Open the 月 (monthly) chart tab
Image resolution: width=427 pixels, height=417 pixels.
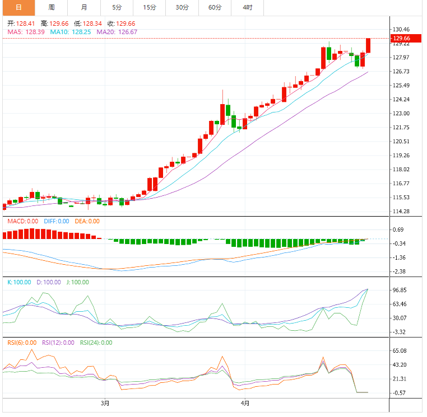(x=84, y=8)
